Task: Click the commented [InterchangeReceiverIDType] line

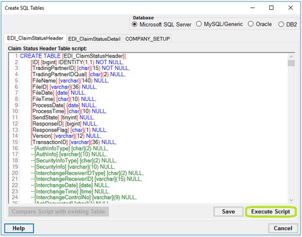Action: coord(87,173)
